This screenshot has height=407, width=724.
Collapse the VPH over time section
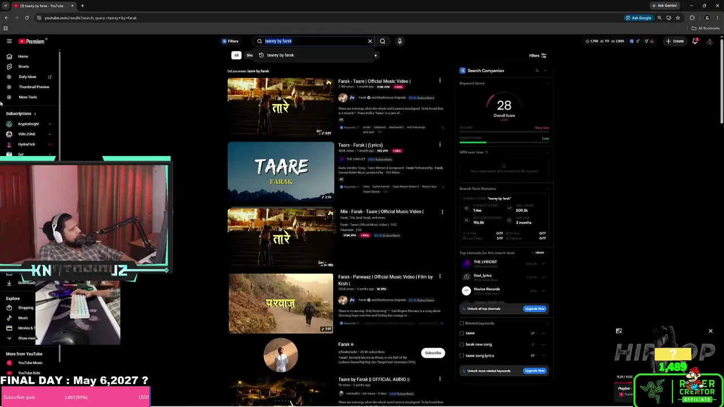(x=548, y=152)
